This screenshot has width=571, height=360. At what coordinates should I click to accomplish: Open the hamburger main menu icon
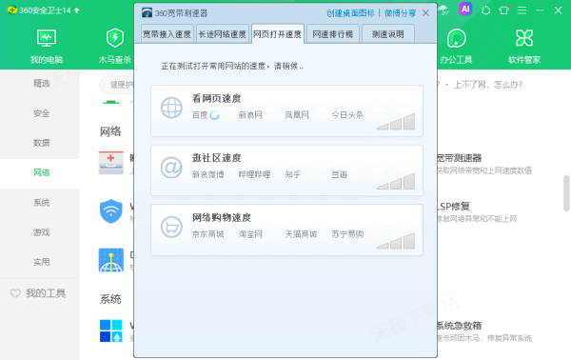point(522,10)
